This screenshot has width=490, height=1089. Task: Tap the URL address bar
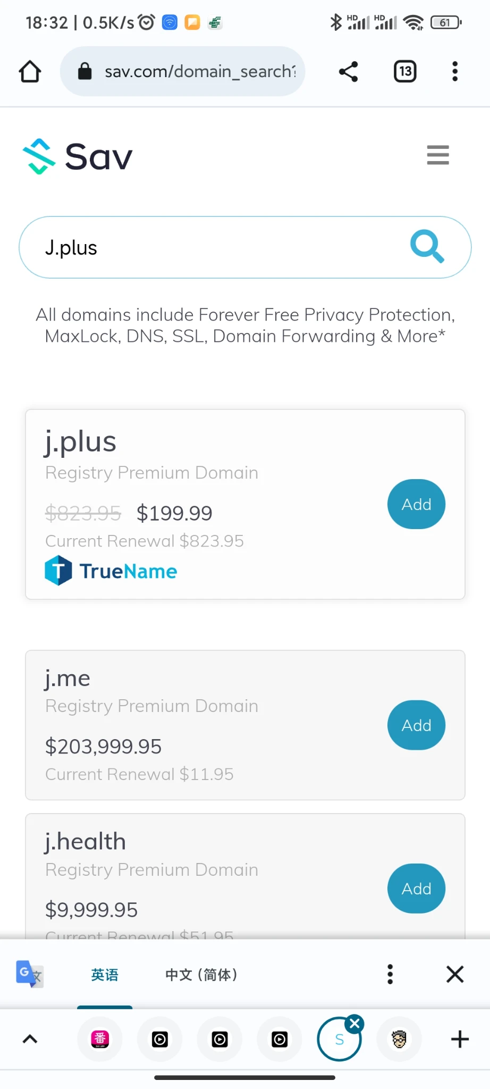click(191, 72)
